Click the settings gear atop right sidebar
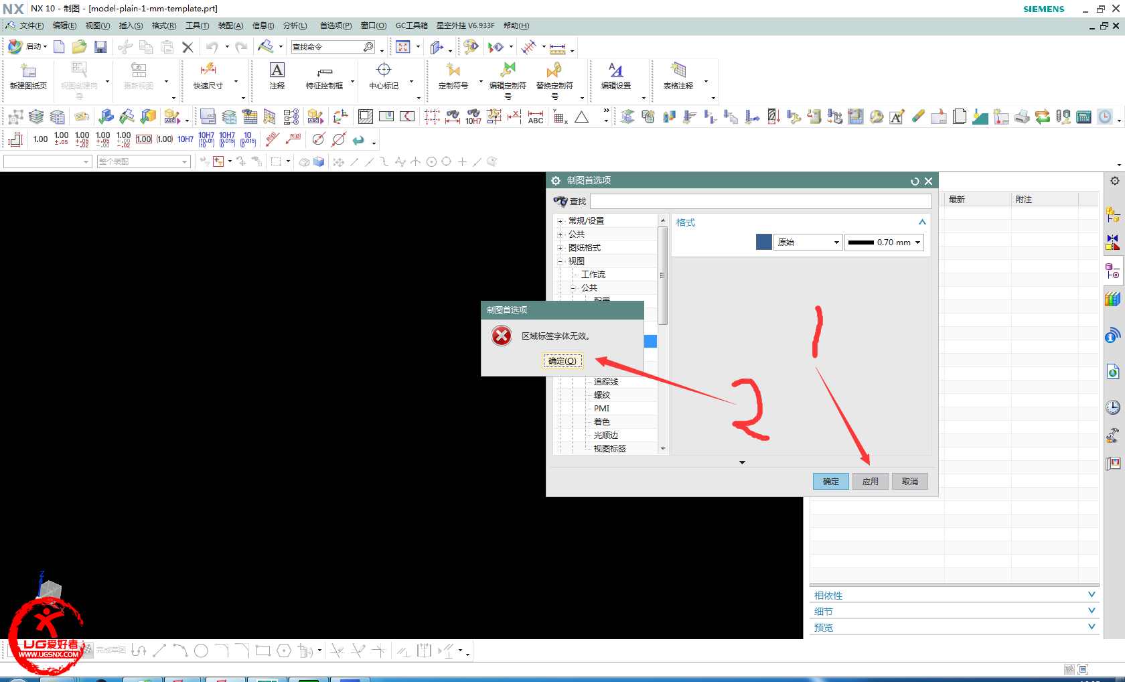This screenshot has height=682, width=1125. [x=1114, y=181]
